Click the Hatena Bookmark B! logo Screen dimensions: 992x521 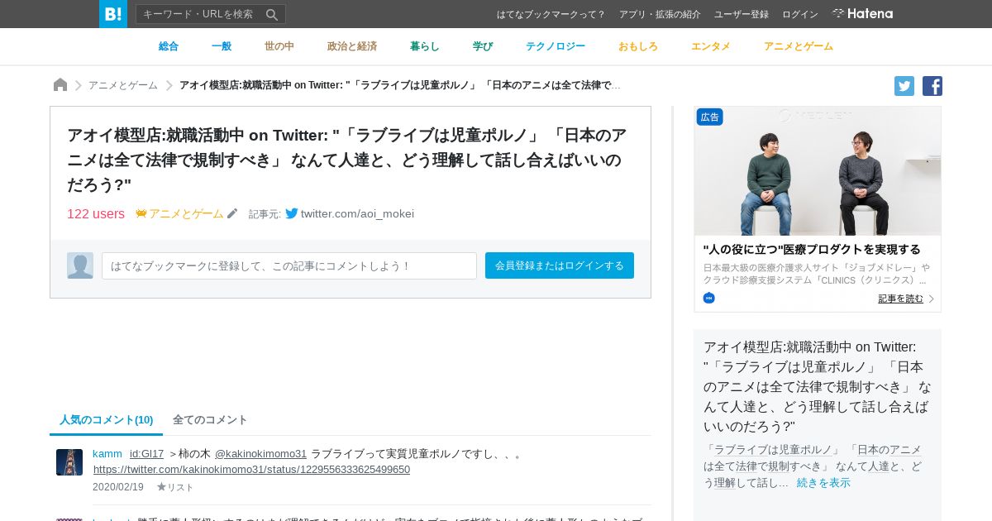point(113,14)
